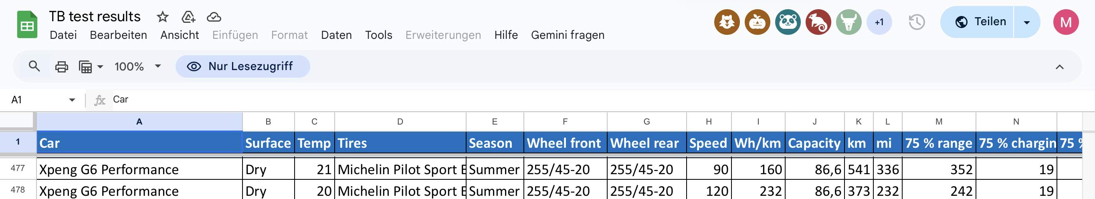The height and width of the screenshot is (199, 1095).
Task: Click the print icon
Action: (x=62, y=66)
